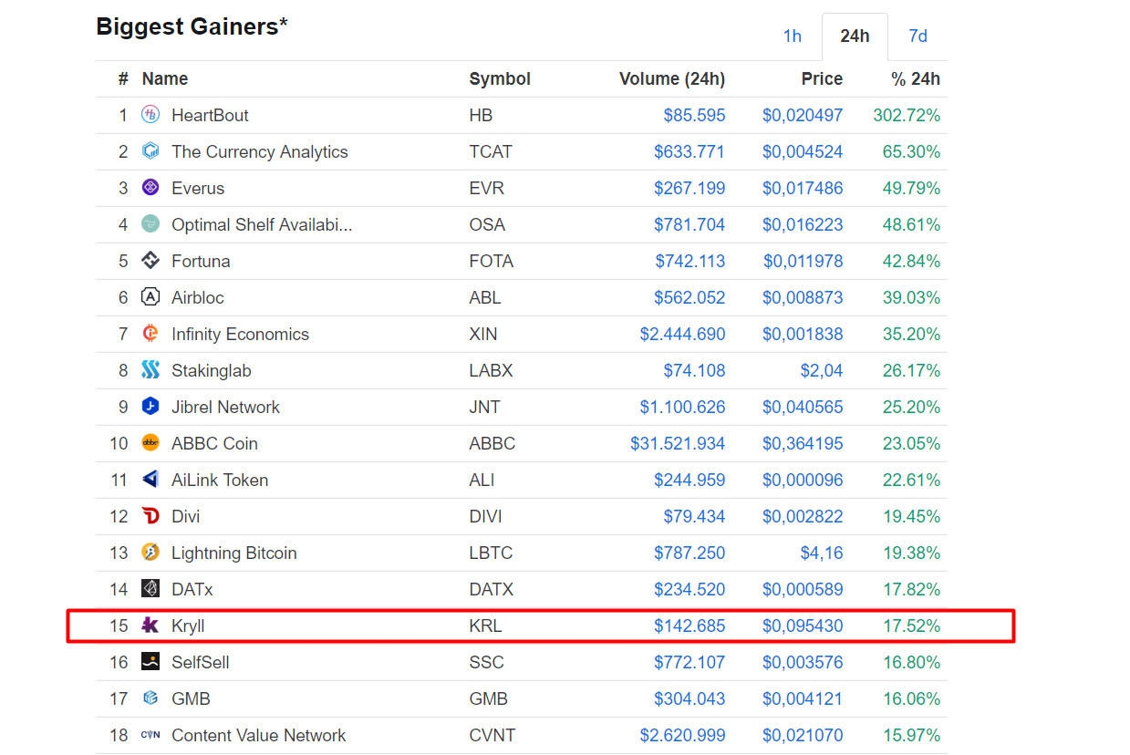Click the DATX symbol cell
1130x755 pixels.
coord(492,590)
